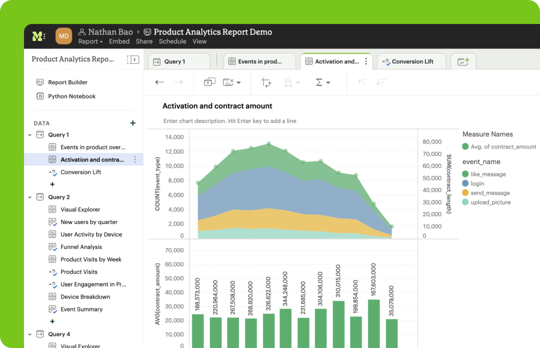Click the Measure Names legend heading

[487, 134]
